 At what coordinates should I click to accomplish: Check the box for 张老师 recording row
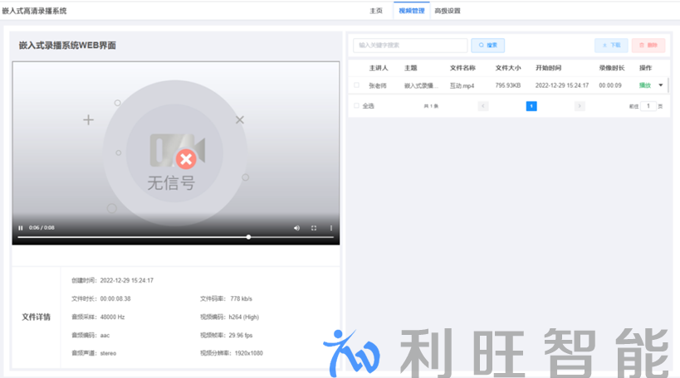[357, 85]
